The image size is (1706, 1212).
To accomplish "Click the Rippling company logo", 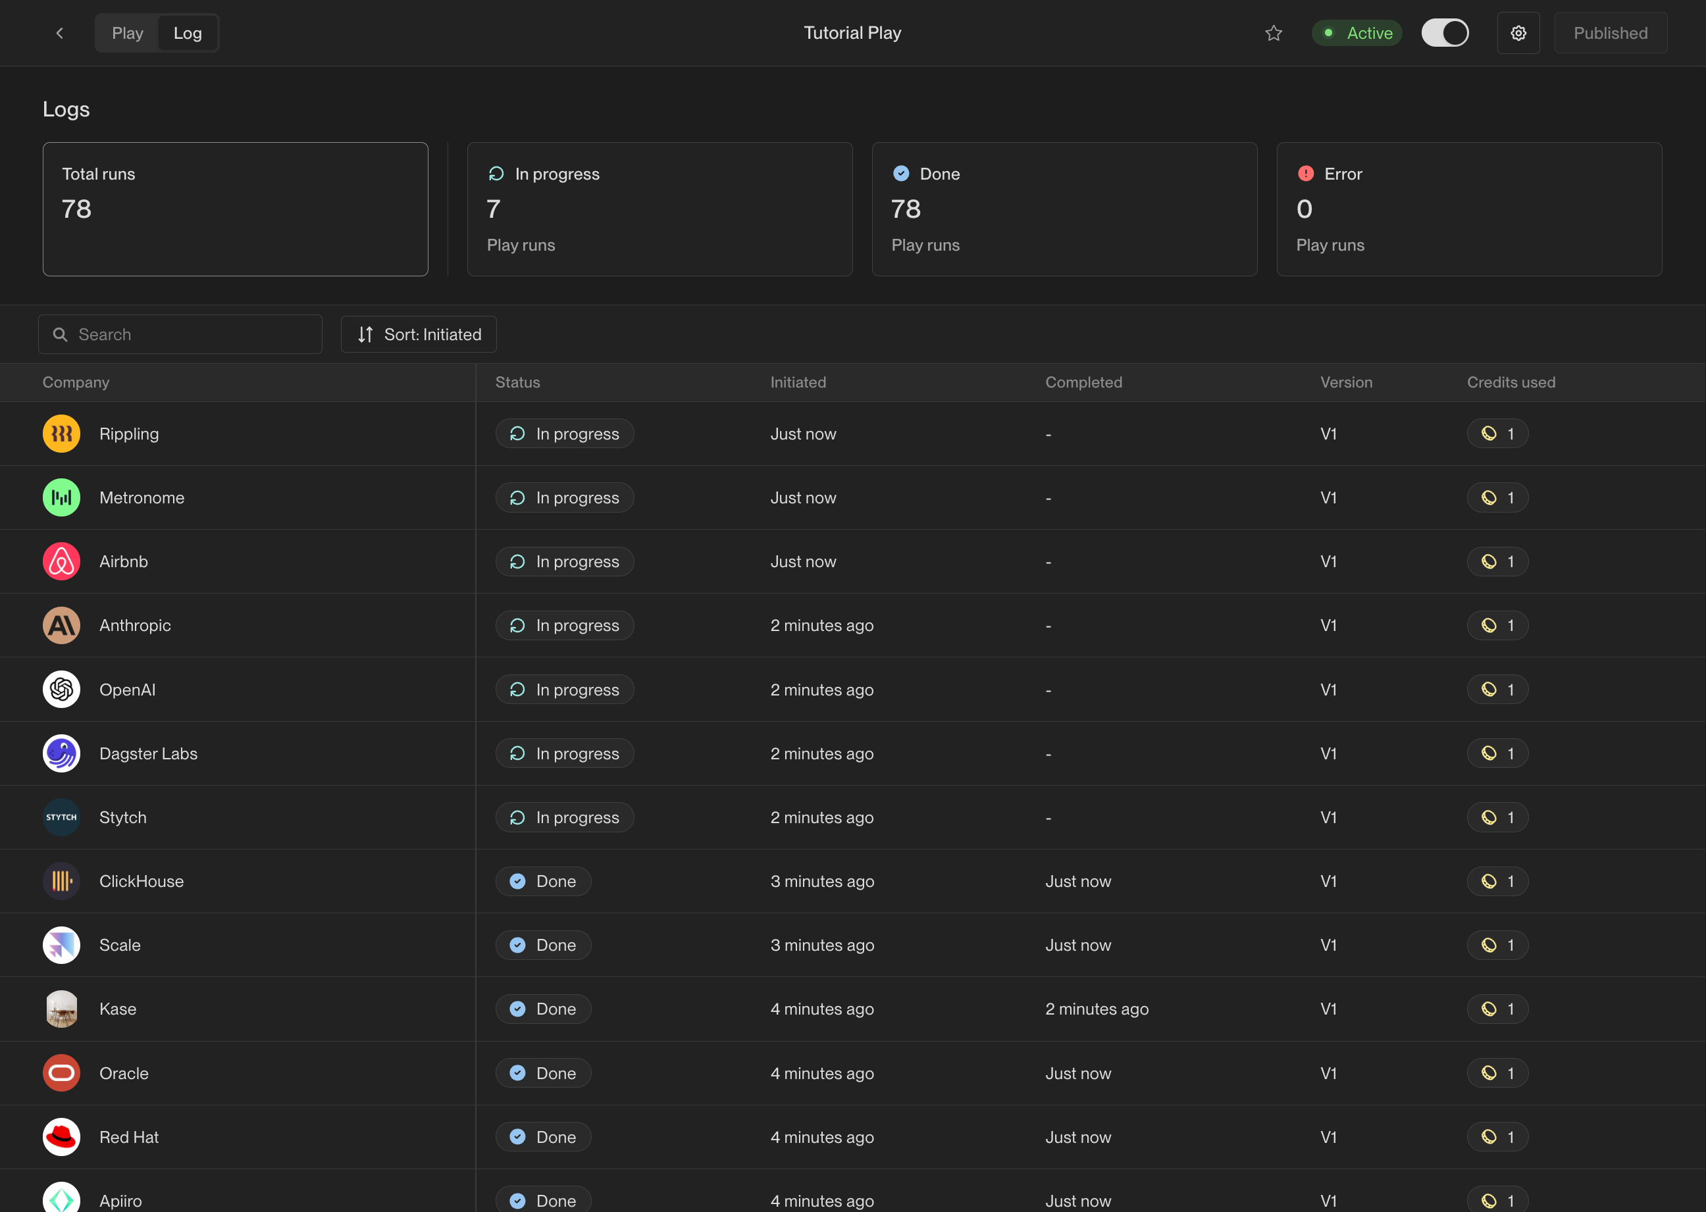I will click(61, 434).
